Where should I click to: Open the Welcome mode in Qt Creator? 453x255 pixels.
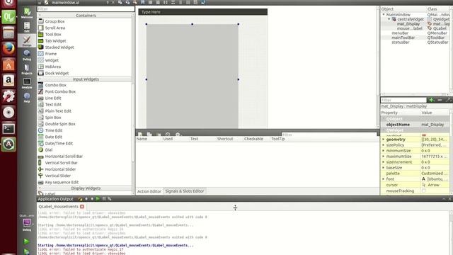point(27,13)
